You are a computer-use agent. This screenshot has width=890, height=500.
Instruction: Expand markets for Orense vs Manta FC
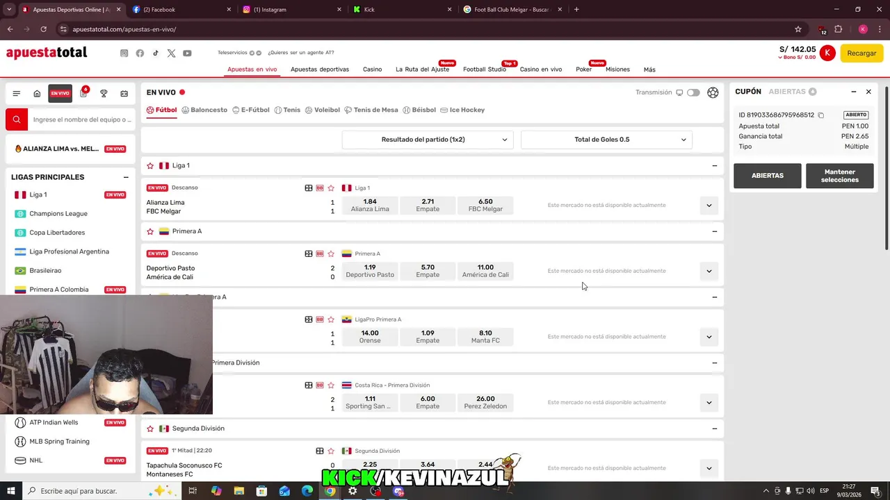[x=709, y=337]
